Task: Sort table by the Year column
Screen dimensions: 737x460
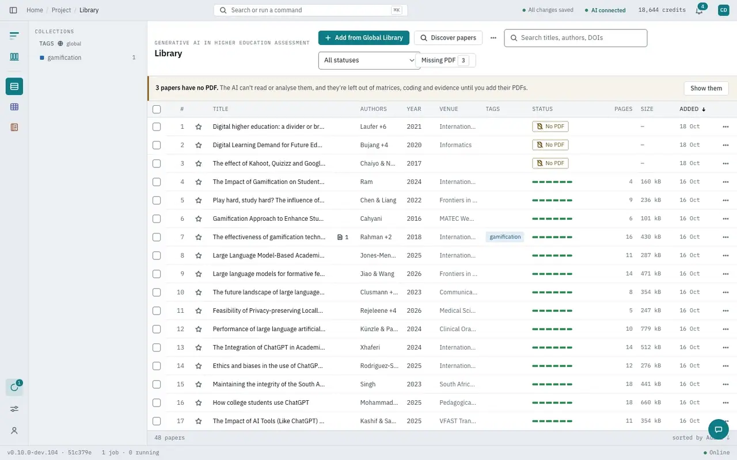Action: pyautogui.click(x=414, y=109)
